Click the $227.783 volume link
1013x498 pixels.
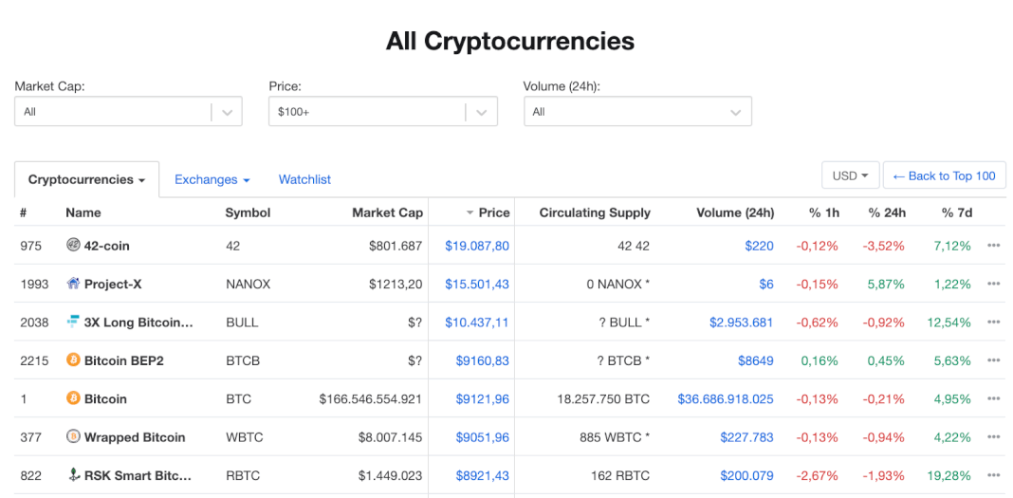click(746, 437)
